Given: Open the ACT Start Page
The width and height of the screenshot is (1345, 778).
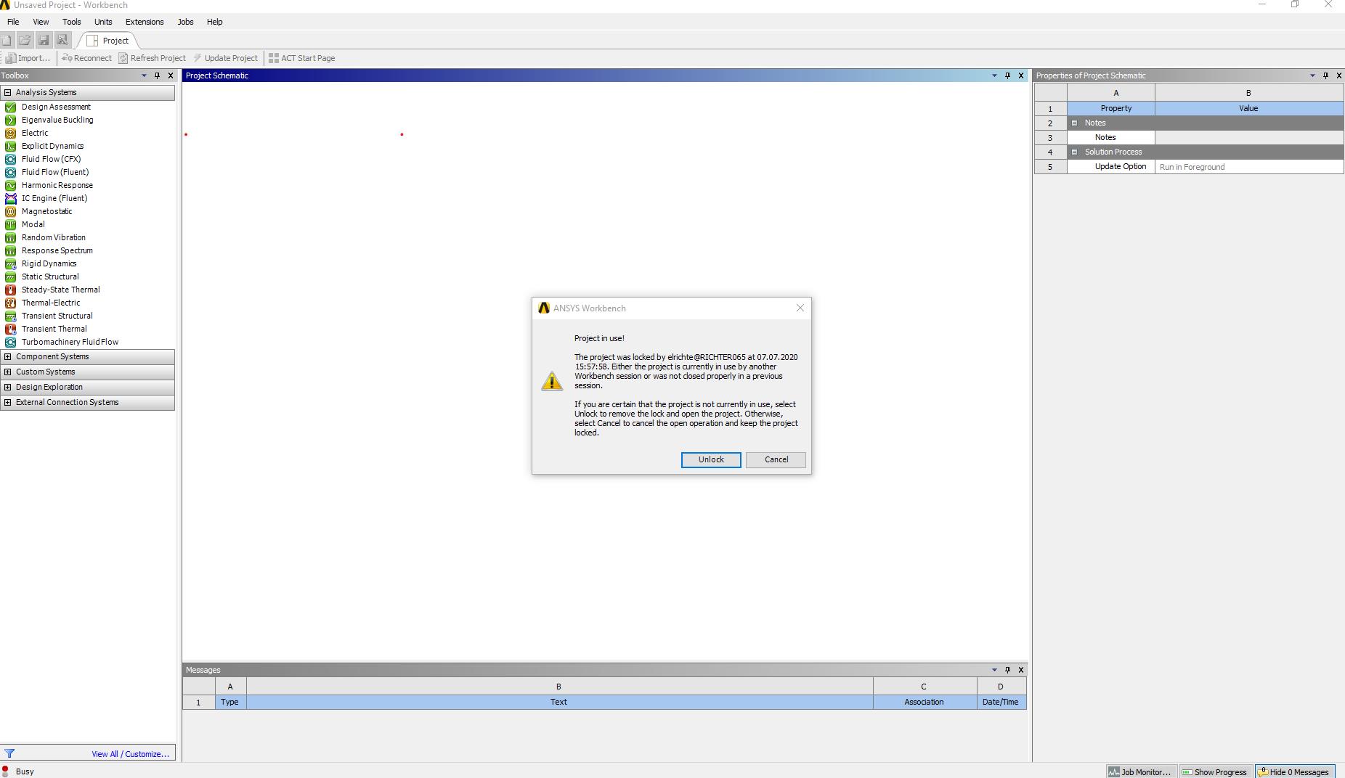Looking at the screenshot, I should click(301, 58).
